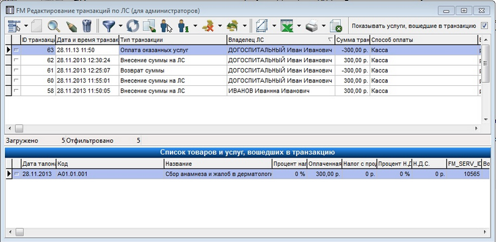This screenshot has height=242, width=496.
Task: Check the row checkbox for transaction 60
Action: 16,80
